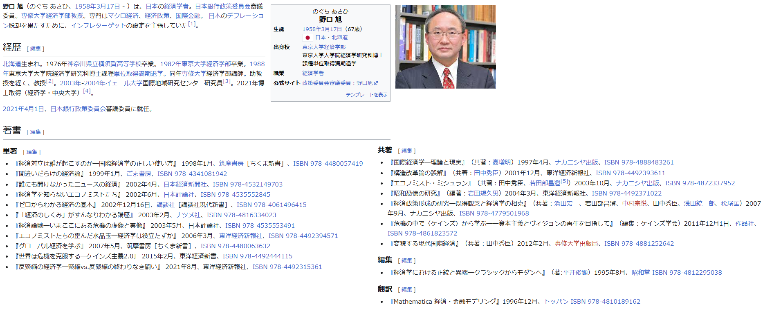Click the 神奈川県立横須賀高等学校 link
763x309 pixels.
click(104, 64)
